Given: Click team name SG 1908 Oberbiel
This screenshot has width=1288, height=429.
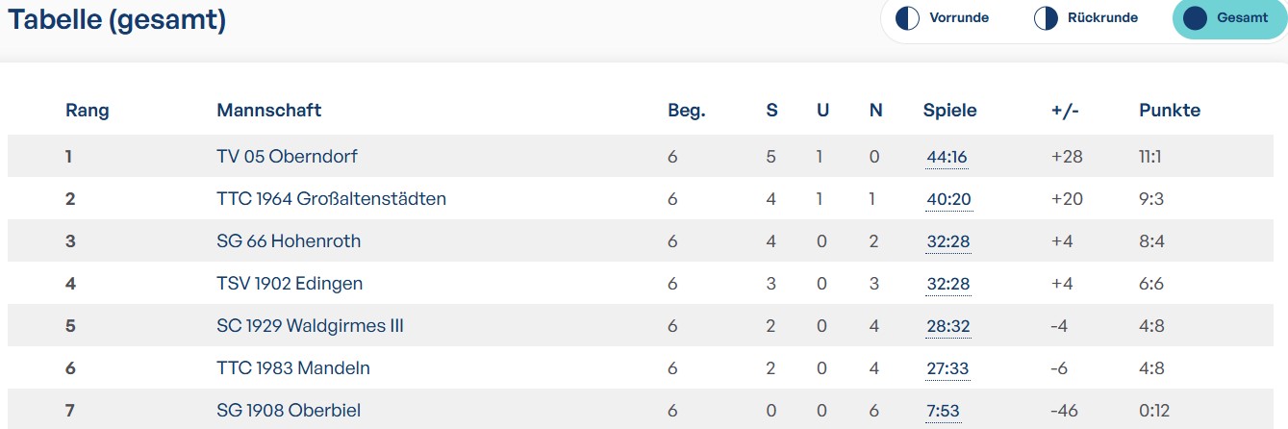Looking at the screenshot, I should pyautogui.click(x=289, y=411).
